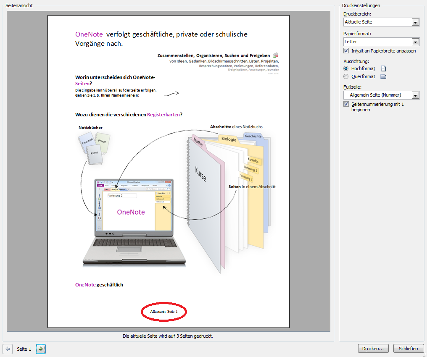Click the Schließen button
427x357 pixels.
click(408, 349)
